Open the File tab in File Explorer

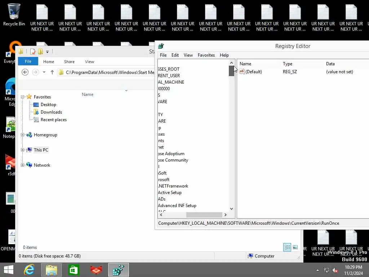pos(28,61)
